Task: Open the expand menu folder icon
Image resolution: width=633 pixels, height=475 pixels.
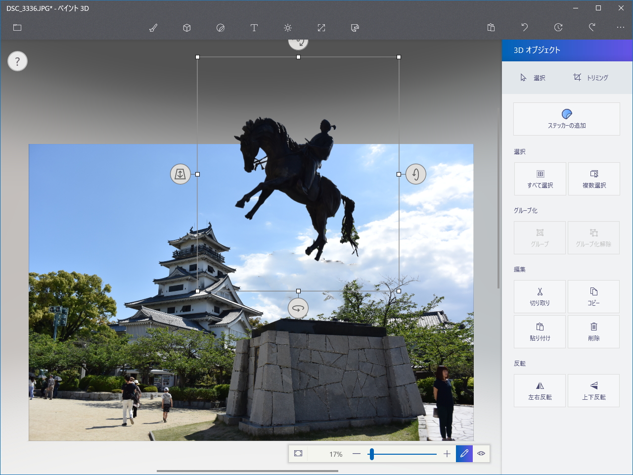Action: tap(17, 28)
